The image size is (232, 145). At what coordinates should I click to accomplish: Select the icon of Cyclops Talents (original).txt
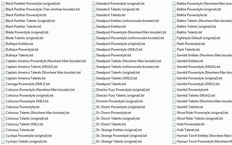(x=3, y=142)
